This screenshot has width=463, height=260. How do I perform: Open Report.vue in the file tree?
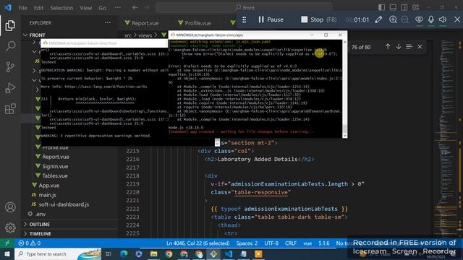[x=56, y=157]
